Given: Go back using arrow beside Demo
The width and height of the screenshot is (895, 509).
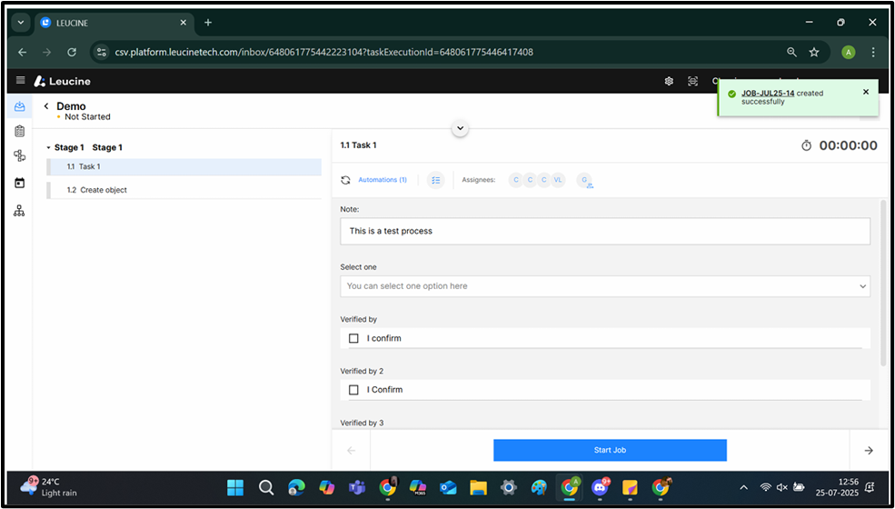Looking at the screenshot, I should pos(46,106).
